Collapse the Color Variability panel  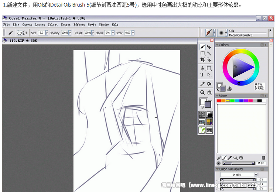pyautogui.click(x=217, y=169)
